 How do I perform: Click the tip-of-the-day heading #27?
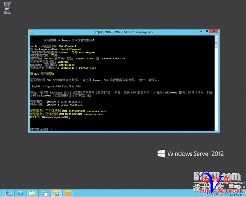[42, 74]
